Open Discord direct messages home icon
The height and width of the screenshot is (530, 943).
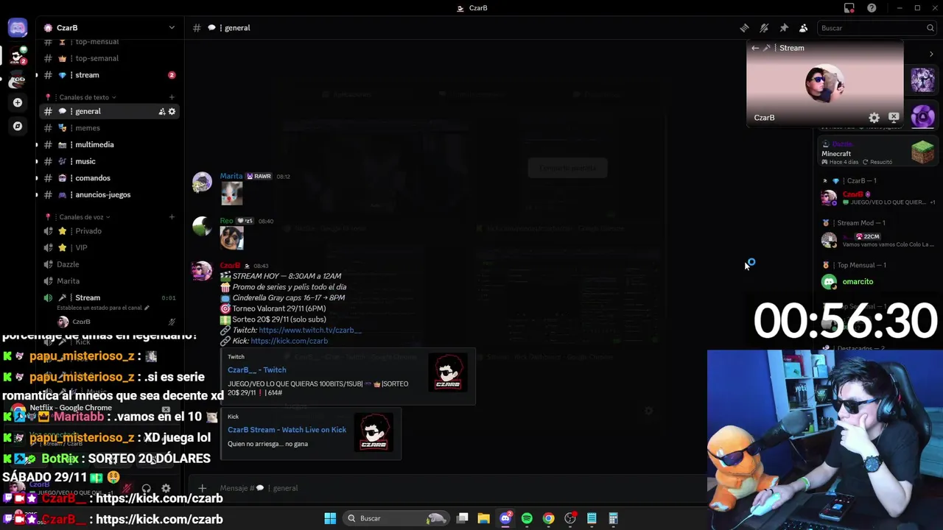[18, 28]
